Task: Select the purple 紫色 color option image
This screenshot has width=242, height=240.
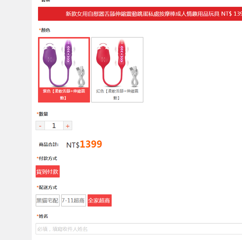Action: pyautogui.click(x=64, y=63)
